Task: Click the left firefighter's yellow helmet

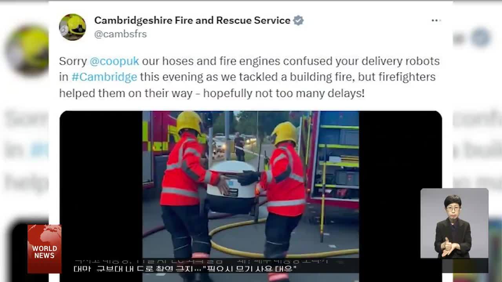Action: pyautogui.click(x=189, y=122)
